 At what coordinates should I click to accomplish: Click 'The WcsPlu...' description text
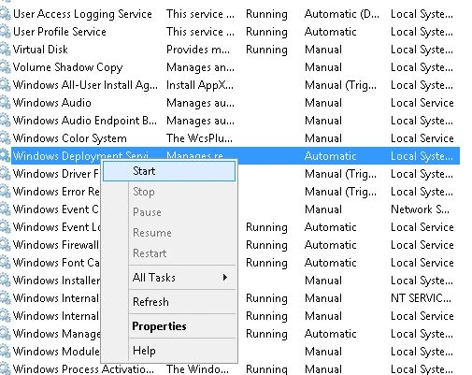199,138
